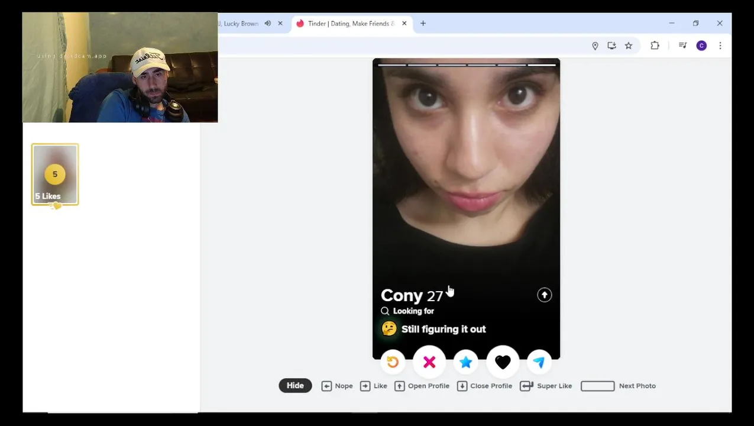Screen dimensions: 754x426
Task: Click the paper plane Boost button
Action: (539, 362)
